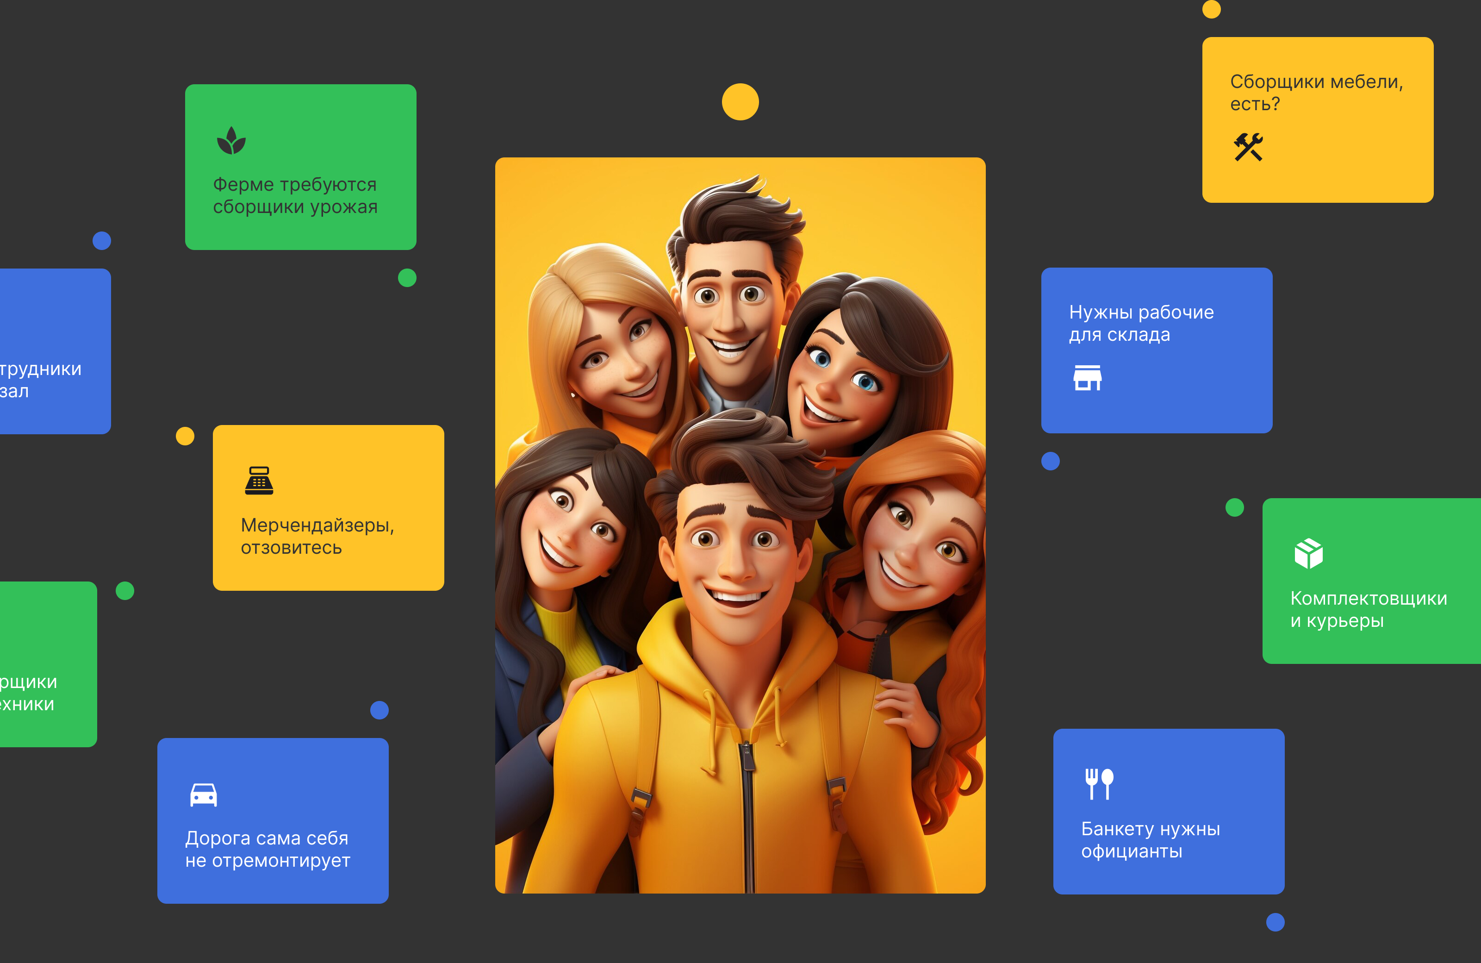Click the package box icon
Screen dimensions: 1481x963
[x=1308, y=553]
